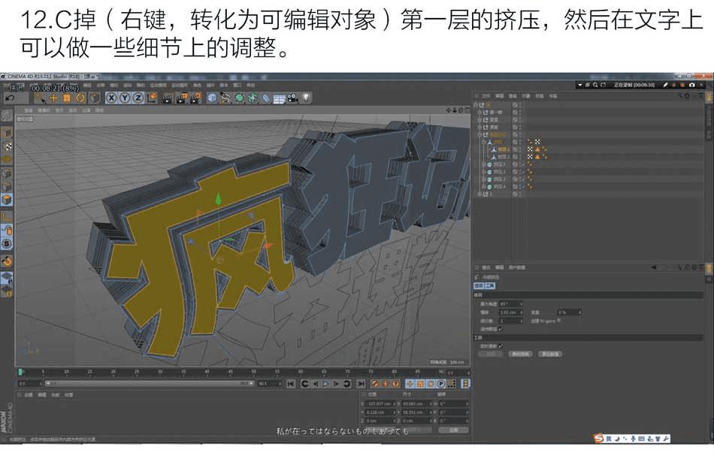Go to the start of timeline
The image size is (714, 462).
point(291,384)
